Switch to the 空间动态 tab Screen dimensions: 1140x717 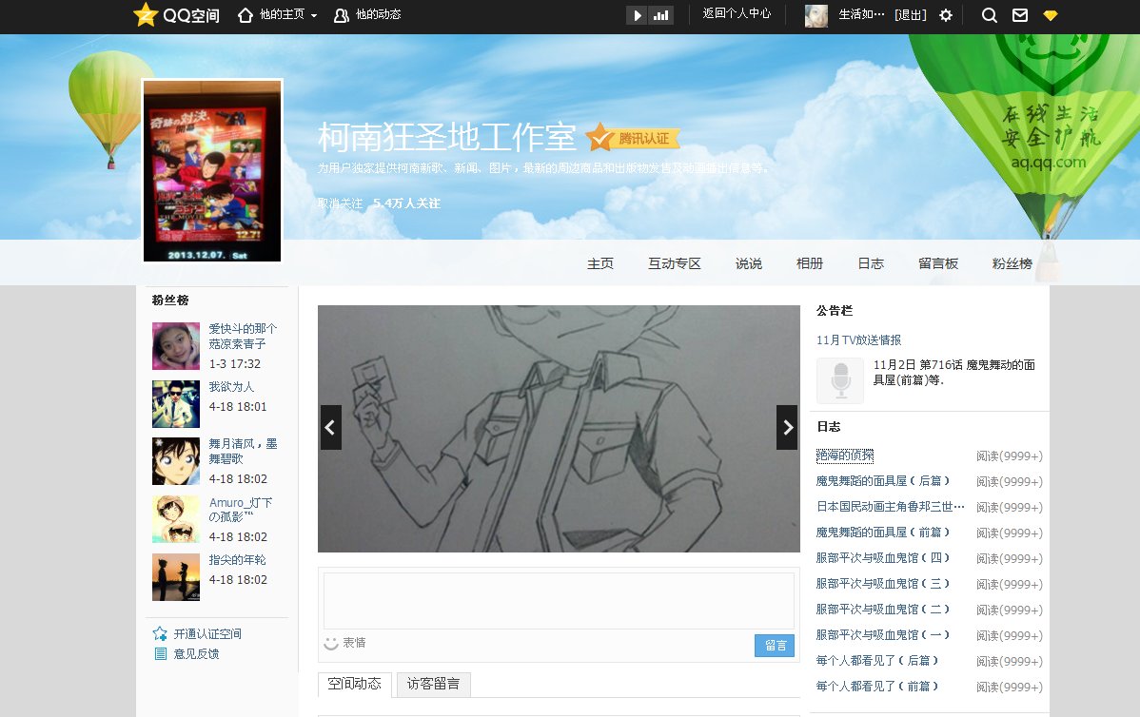tap(355, 684)
